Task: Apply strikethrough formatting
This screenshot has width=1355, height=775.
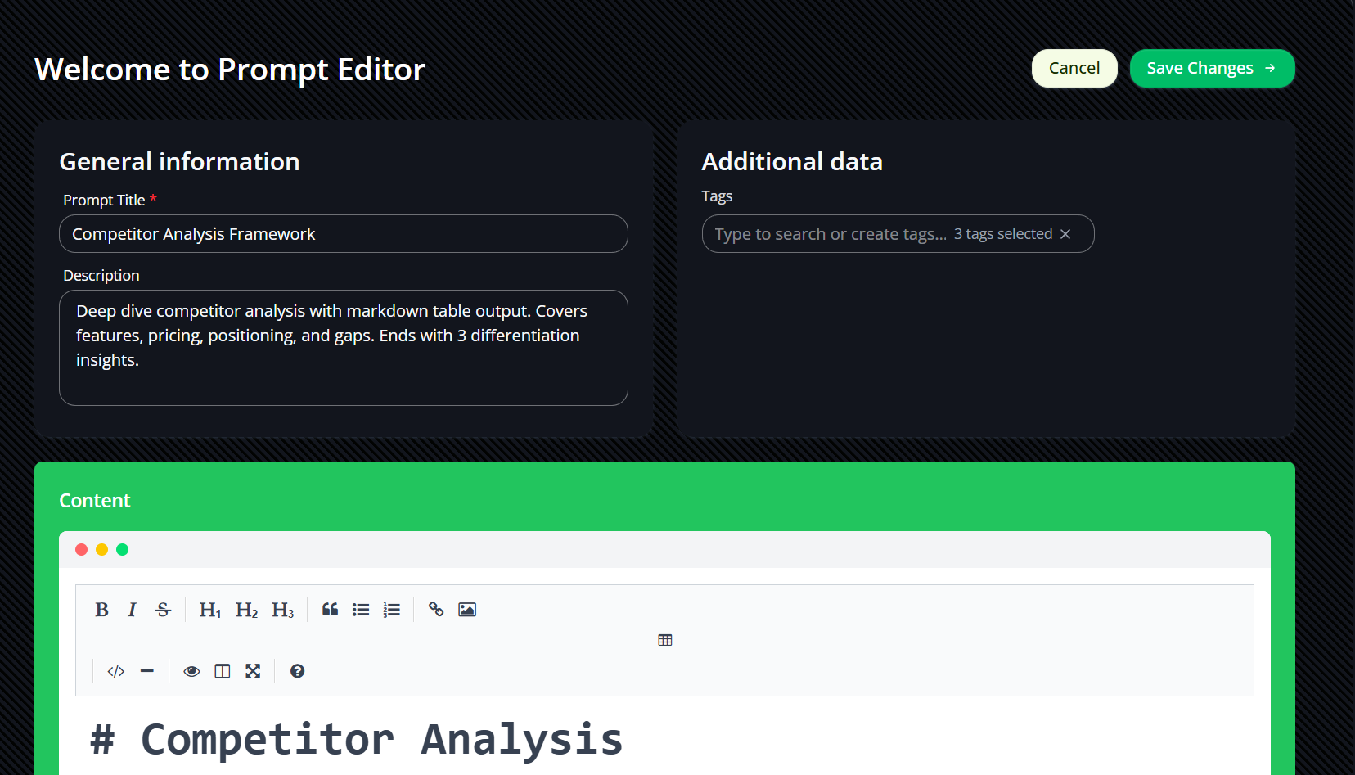Action: 163,610
